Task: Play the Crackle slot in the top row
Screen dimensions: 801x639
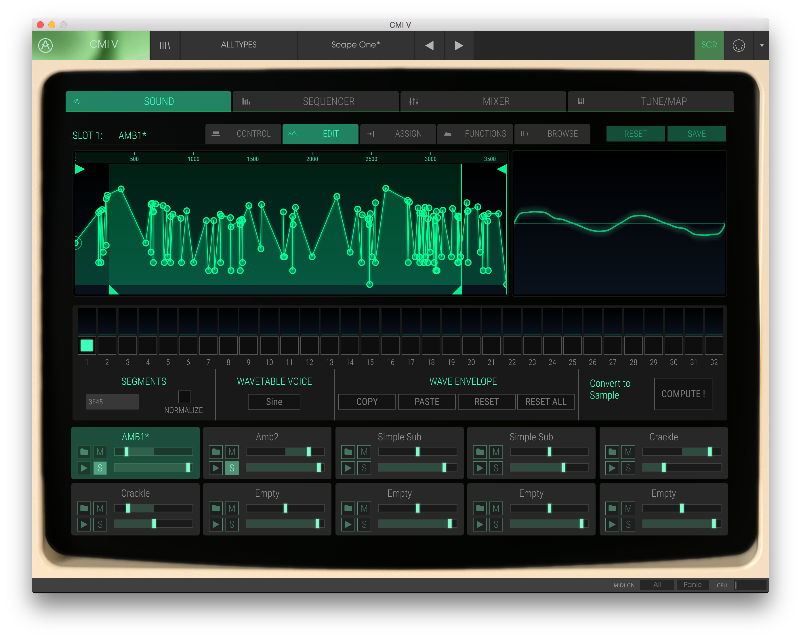Action: [x=612, y=468]
